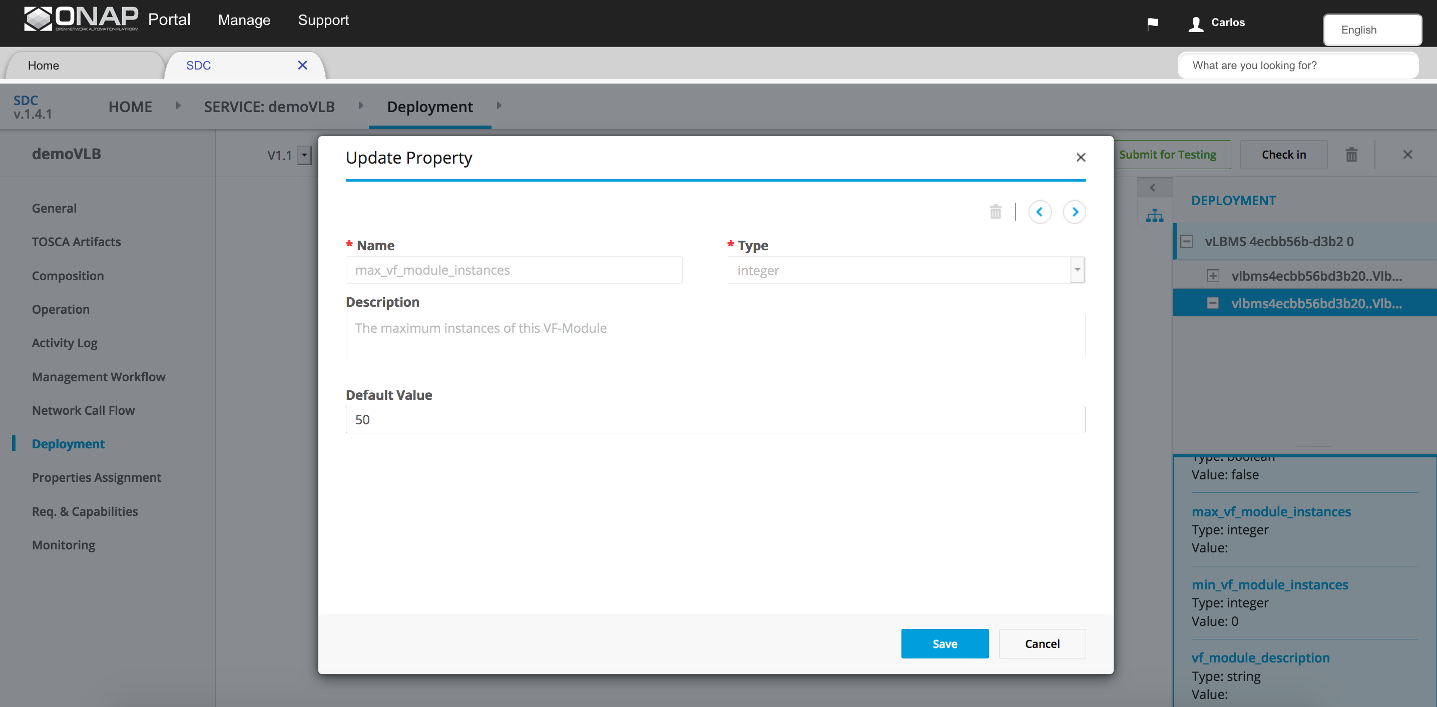Click the panel resize handle above properties
Screen dimensions: 1437x707
pyautogui.click(x=1313, y=443)
